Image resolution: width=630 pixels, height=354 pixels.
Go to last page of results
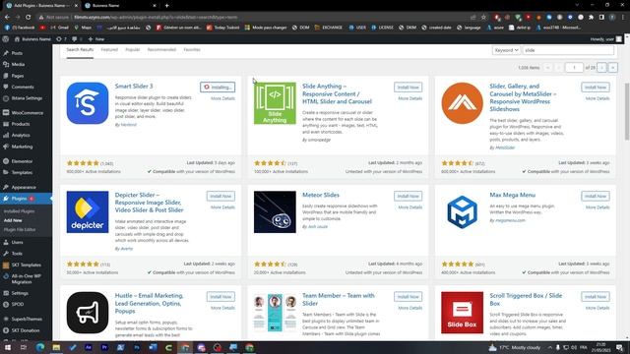612,68
